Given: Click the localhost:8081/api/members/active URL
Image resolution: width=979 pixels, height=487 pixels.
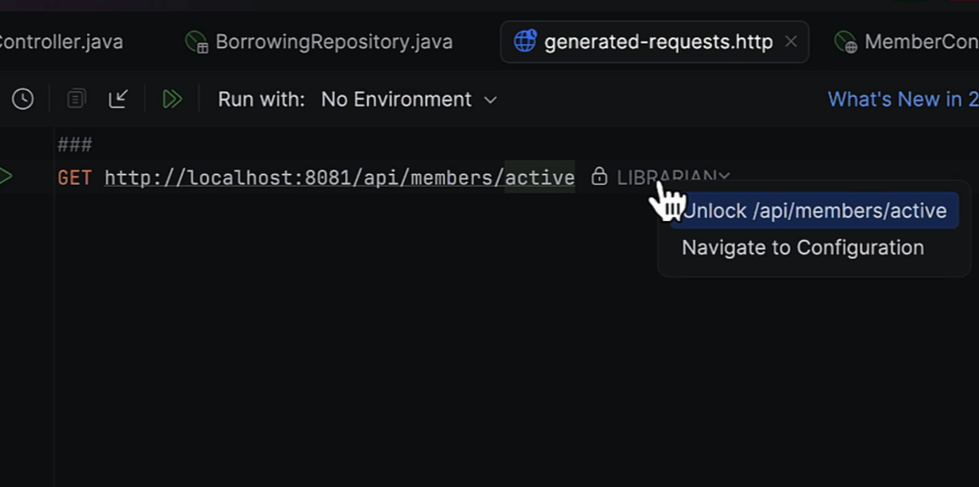Looking at the screenshot, I should click(x=340, y=177).
